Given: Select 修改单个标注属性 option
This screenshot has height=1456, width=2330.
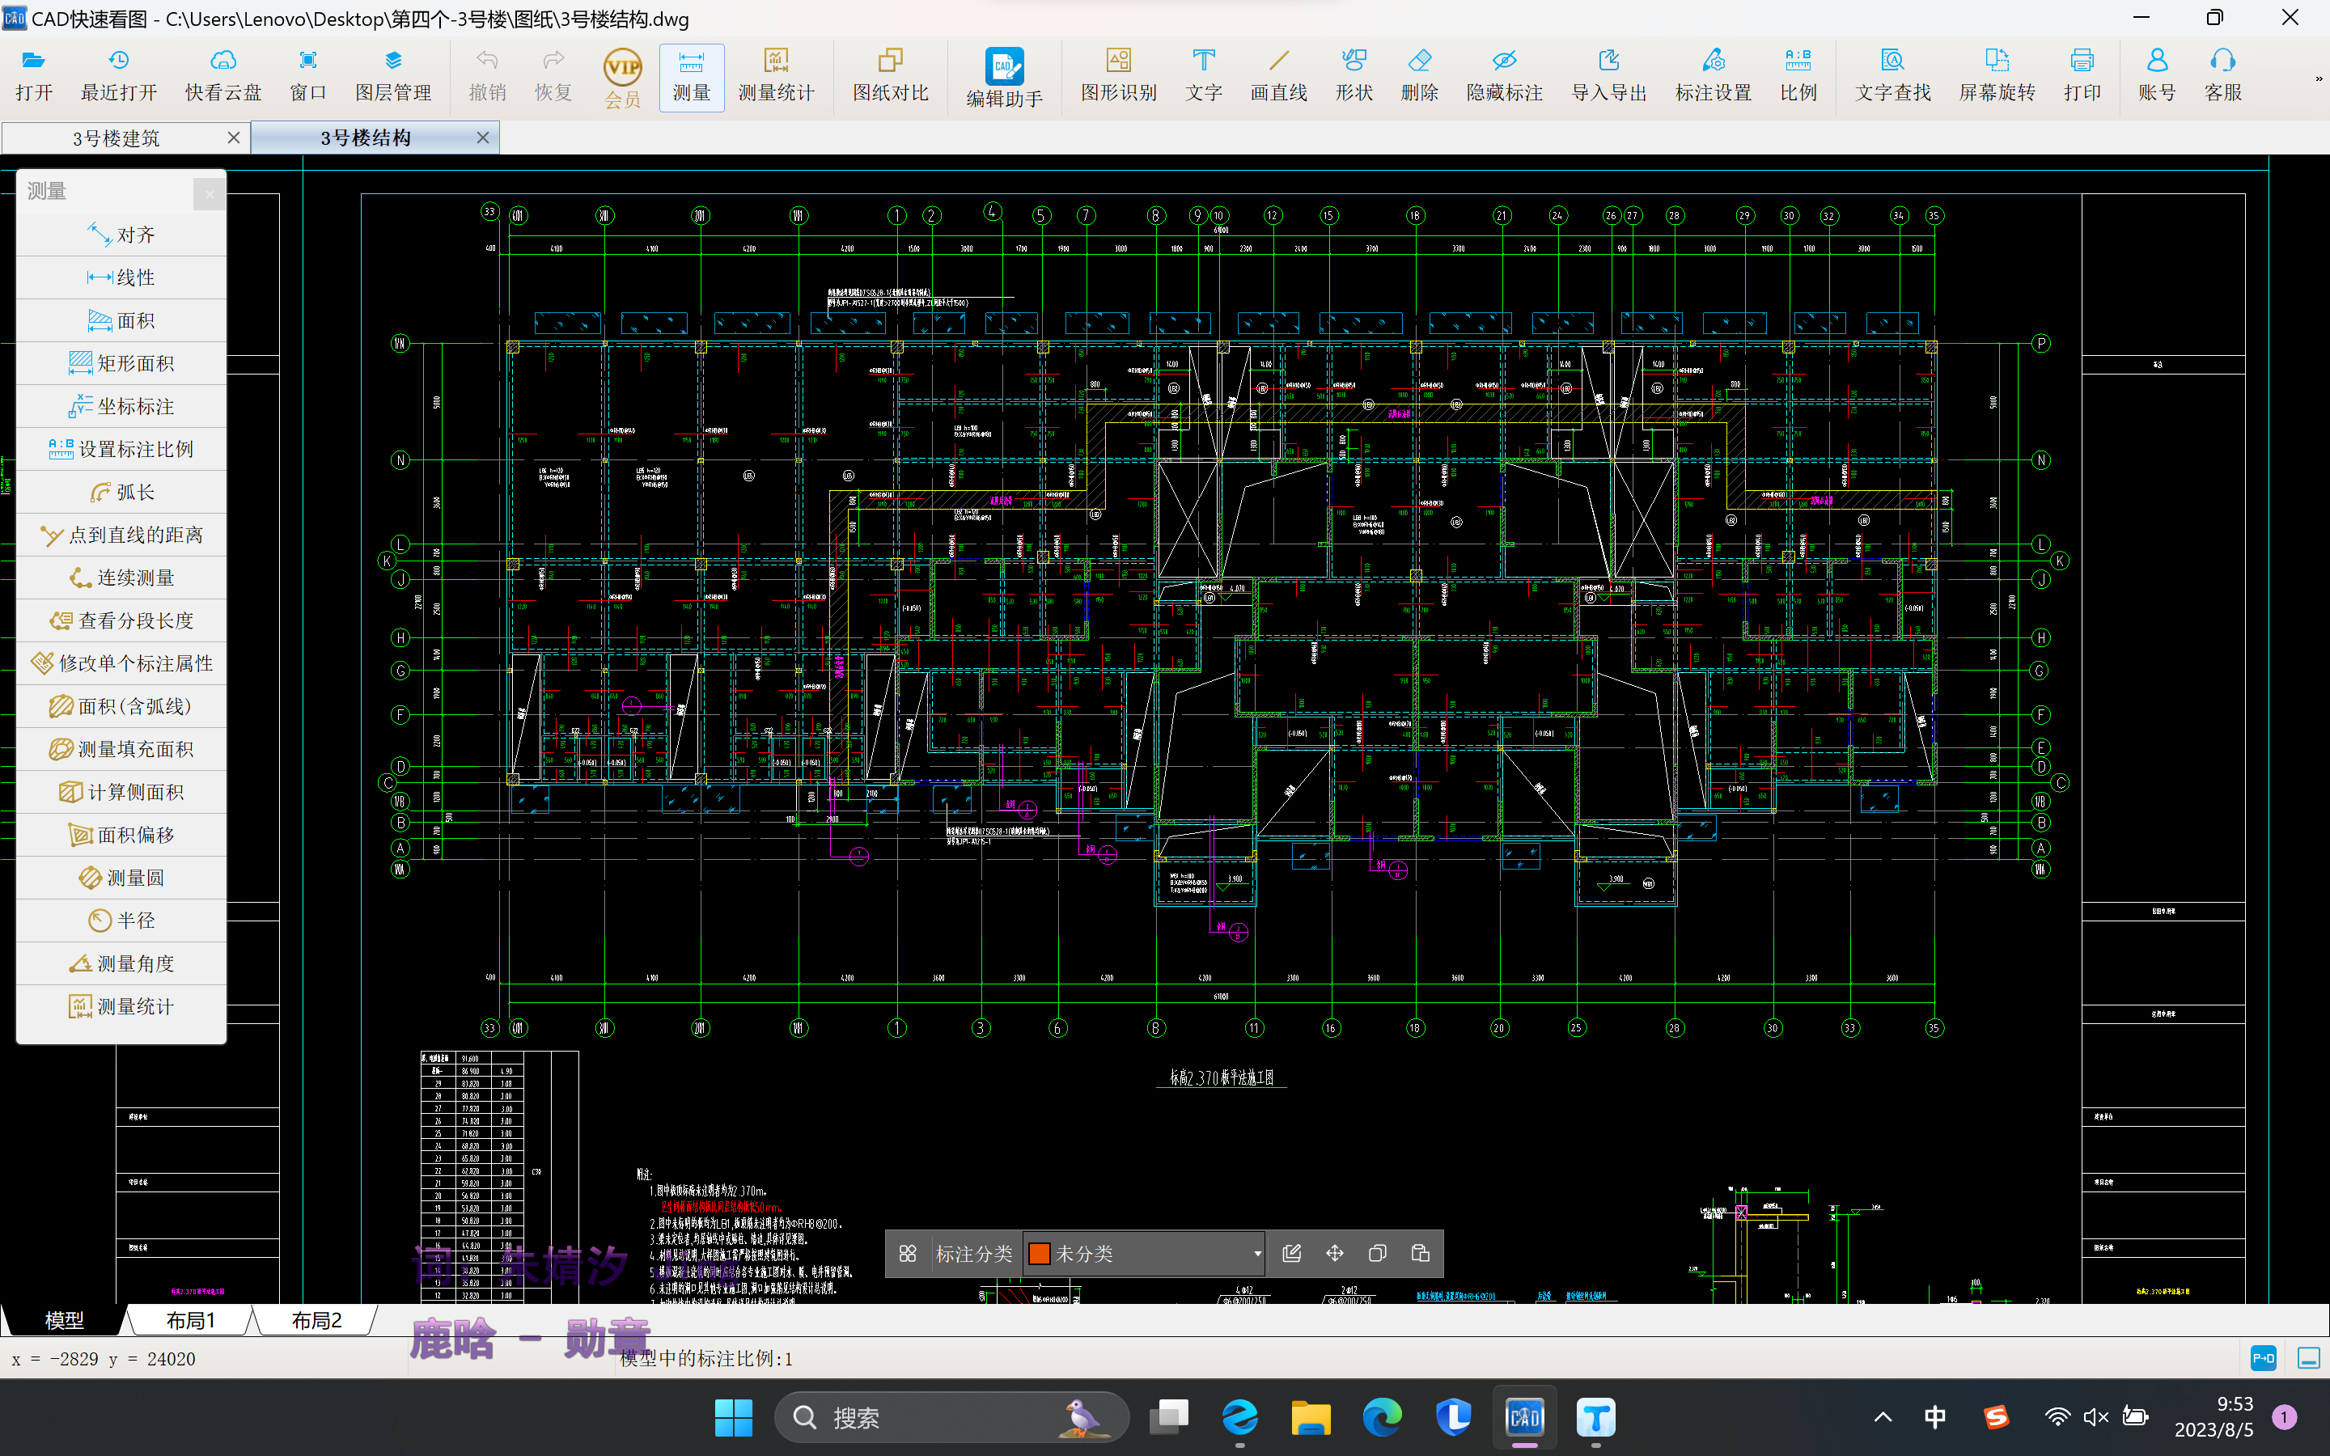Looking at the screenshot, I should click(x=121, y=663).
